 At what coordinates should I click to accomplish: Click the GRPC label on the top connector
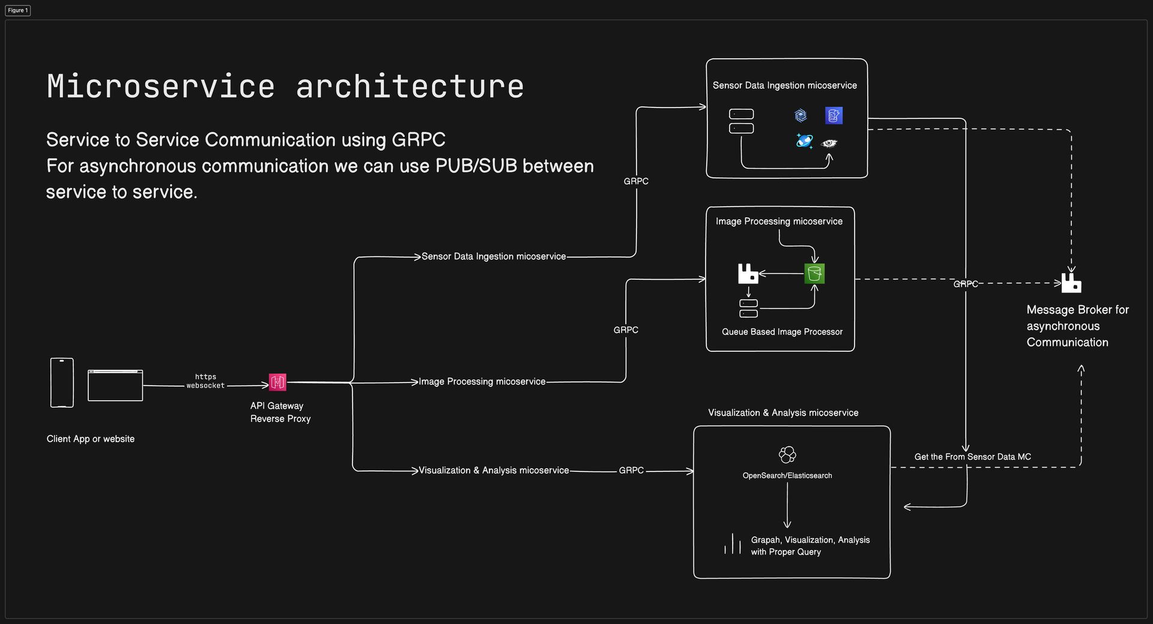[x=636, y=181]
